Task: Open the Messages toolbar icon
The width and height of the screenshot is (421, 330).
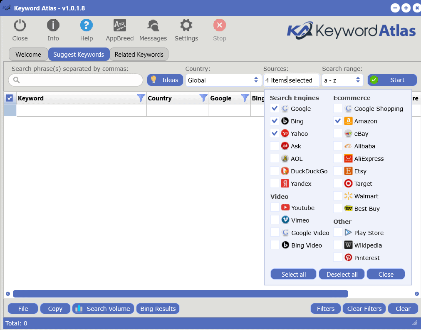Action: point(153,26)
